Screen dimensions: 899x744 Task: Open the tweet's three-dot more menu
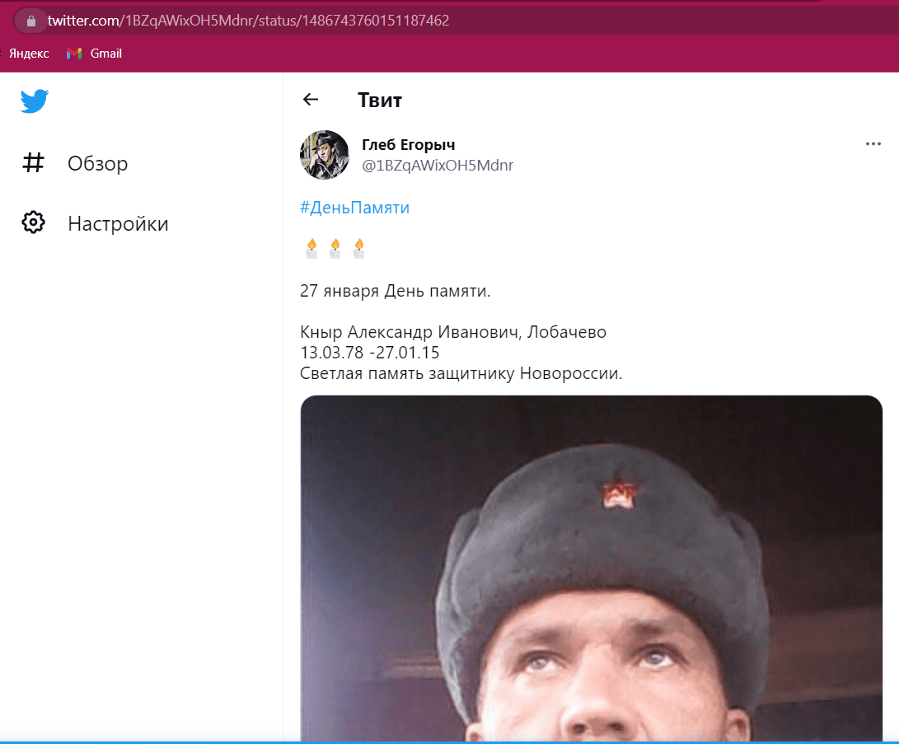(873, 144)
